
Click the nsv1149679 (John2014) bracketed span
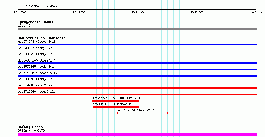tap(142, 113)
